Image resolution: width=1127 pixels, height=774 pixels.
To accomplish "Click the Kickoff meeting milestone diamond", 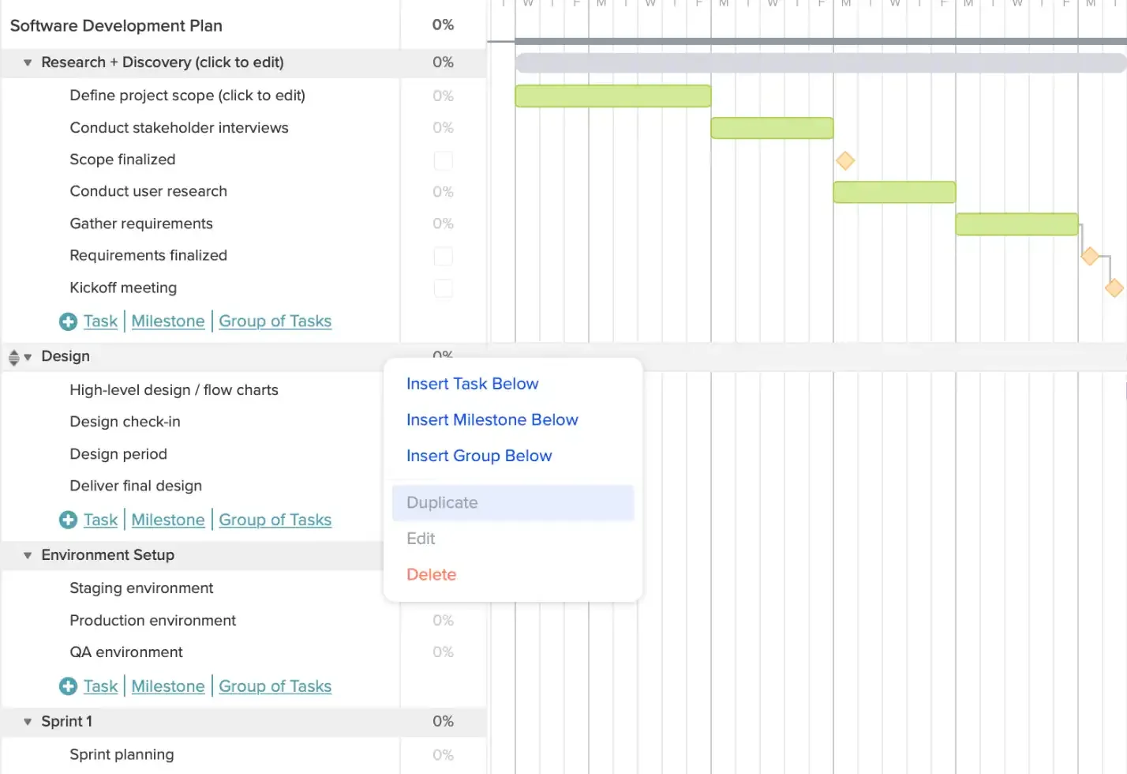I will [x=1114, y=288].
